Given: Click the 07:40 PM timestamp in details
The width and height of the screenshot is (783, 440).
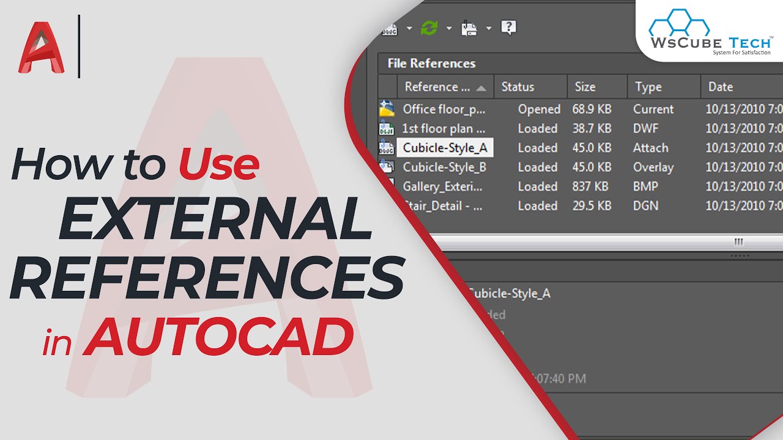Looking at the screenshot, I should click(558, 379).
